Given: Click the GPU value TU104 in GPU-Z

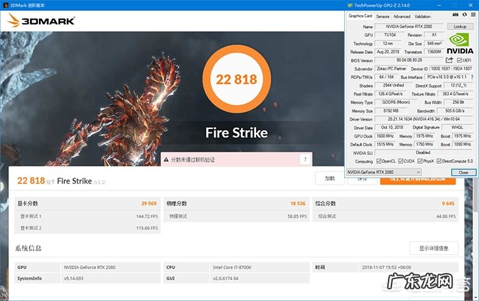Looking at the screenshot, I should [x=390, y=35].
